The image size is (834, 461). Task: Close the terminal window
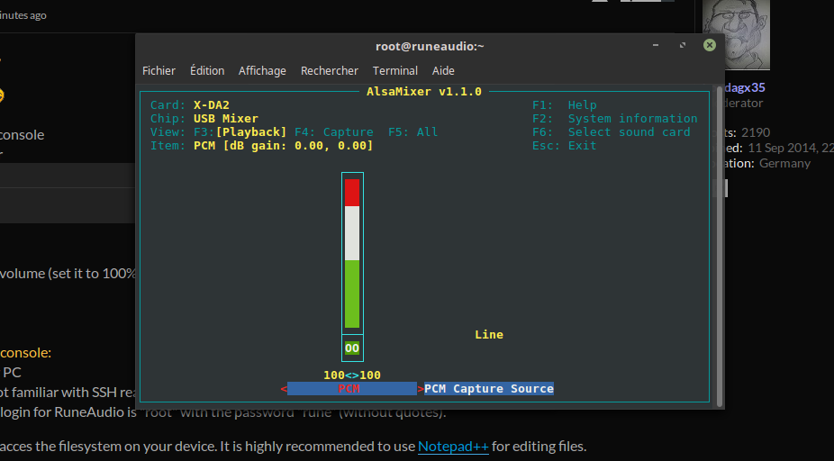pyautogui.click(x=709, y=45)
